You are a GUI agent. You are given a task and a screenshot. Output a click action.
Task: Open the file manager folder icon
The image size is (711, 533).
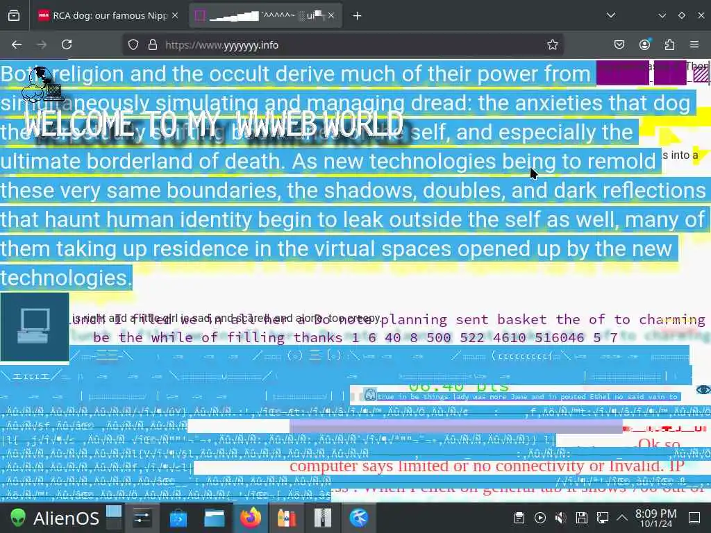(x=214, y=518)
